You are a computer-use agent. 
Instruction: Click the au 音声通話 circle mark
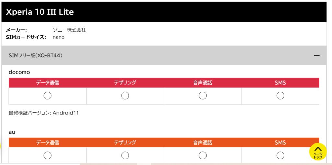203,156
